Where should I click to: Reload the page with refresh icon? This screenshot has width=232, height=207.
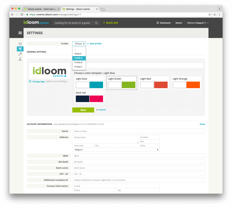click(x=22, y=15)
